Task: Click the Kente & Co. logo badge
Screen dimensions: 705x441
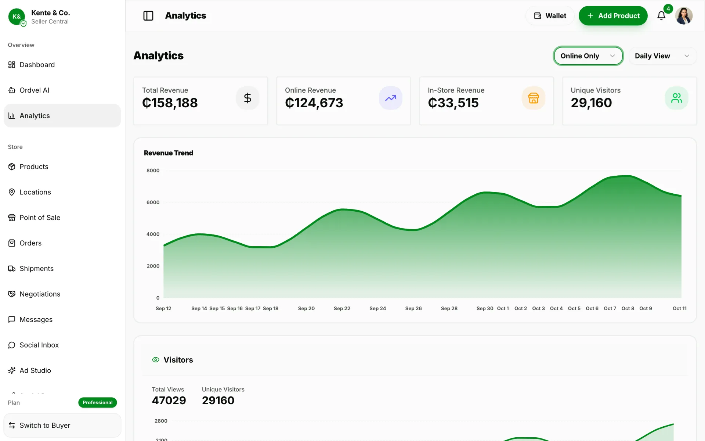Action: pyautogui.click(x=17, y=17)
